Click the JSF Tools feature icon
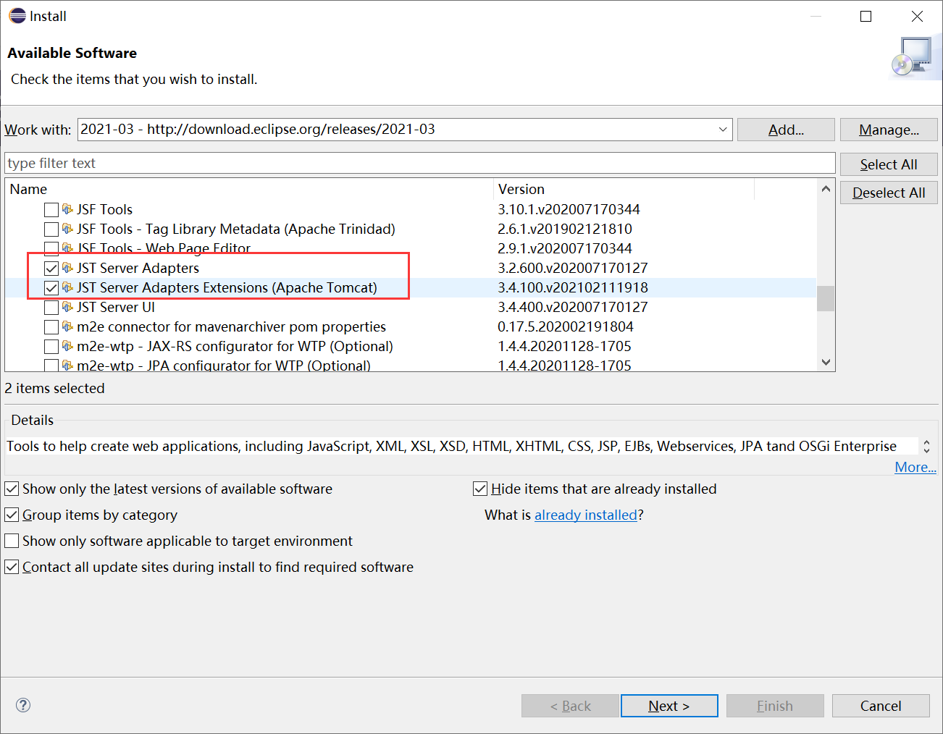This screenshot has height=734, width=943. click(x=67, y=209)
